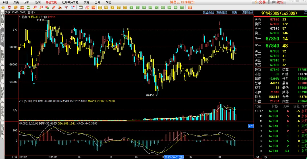The height and width of the screenshot is (159, 307).
Task: Go to the home page icon
Action: click(x=10, y=8)
